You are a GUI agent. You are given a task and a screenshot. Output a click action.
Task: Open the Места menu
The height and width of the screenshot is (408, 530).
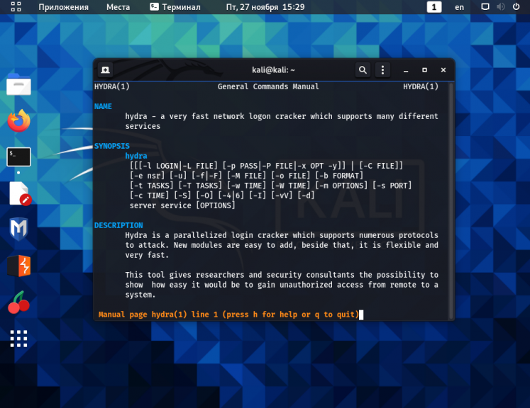click(118, 7)
